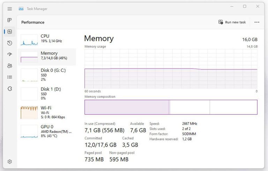Show Disk 1 (D:) performance

(x=47, y=94)
